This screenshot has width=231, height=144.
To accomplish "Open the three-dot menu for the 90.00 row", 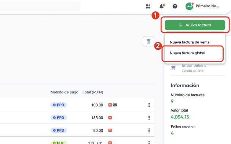I will click(x=149, y=131).
